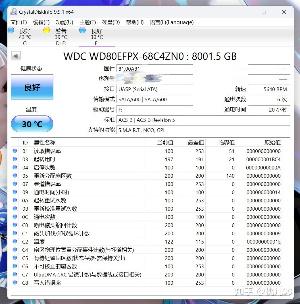
Task: Switch to the C: disk tab at 43 °C
Action: point(25,37)
